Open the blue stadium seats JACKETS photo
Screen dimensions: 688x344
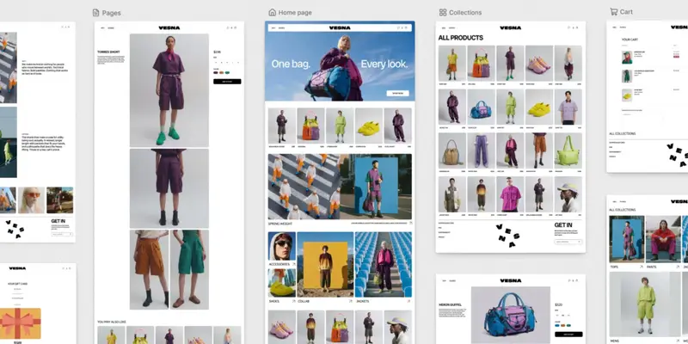(x=384, y=265)
